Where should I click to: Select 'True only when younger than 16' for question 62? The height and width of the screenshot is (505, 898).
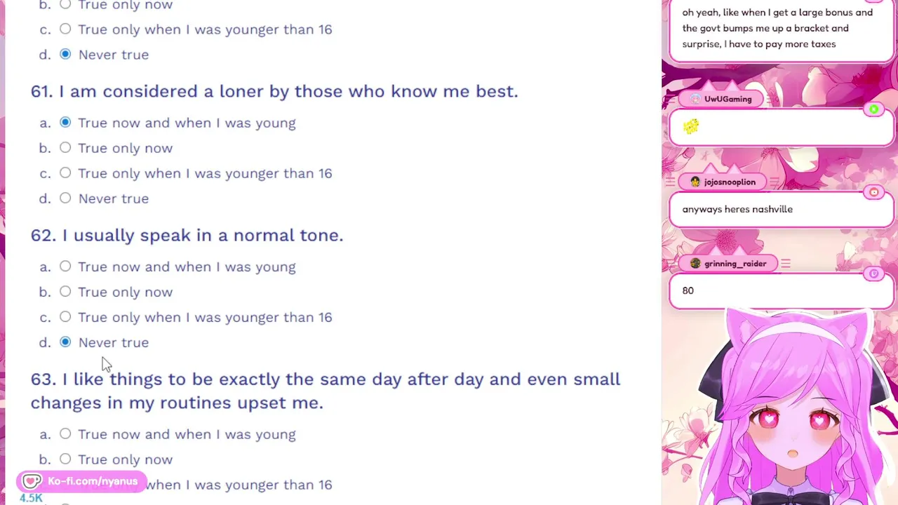point(65,317)
